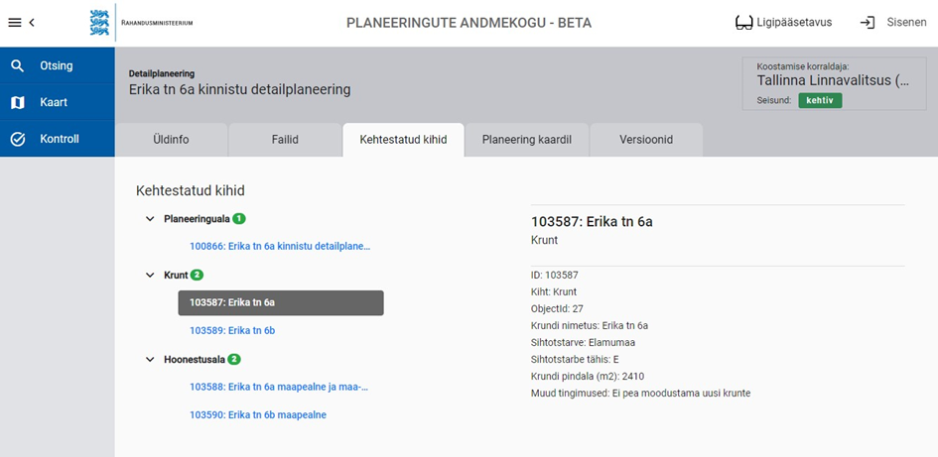
Task: Select 103590: Erika tn 6b maapealne
Action: (258, 414)
